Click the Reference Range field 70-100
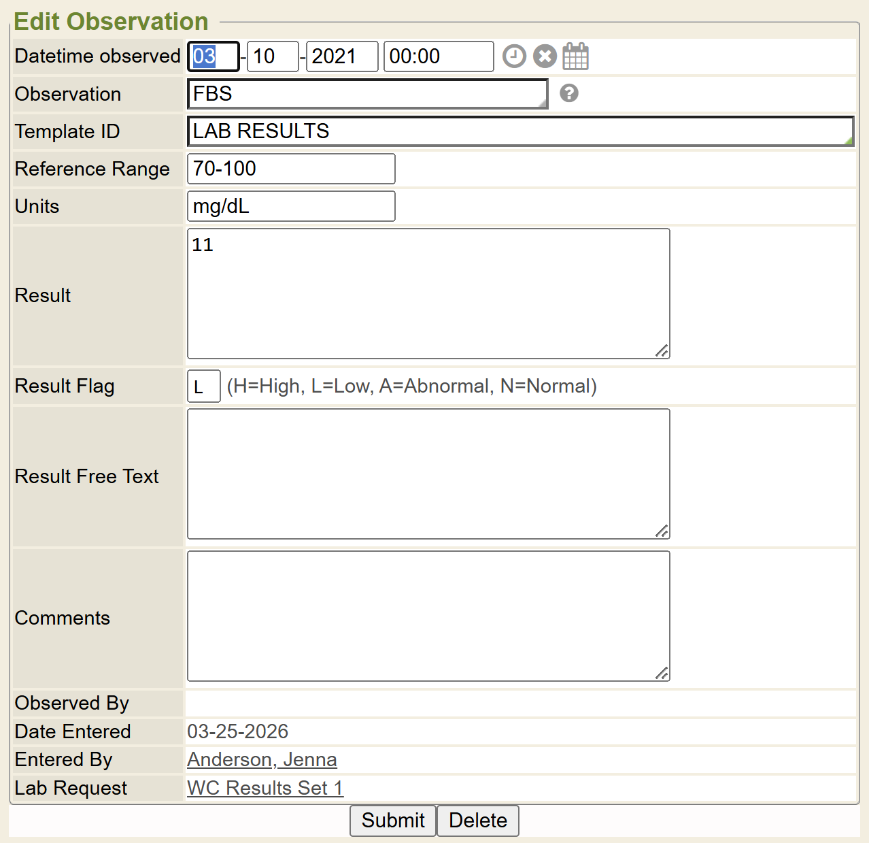 pyautogui.click(x=291, y=169)
